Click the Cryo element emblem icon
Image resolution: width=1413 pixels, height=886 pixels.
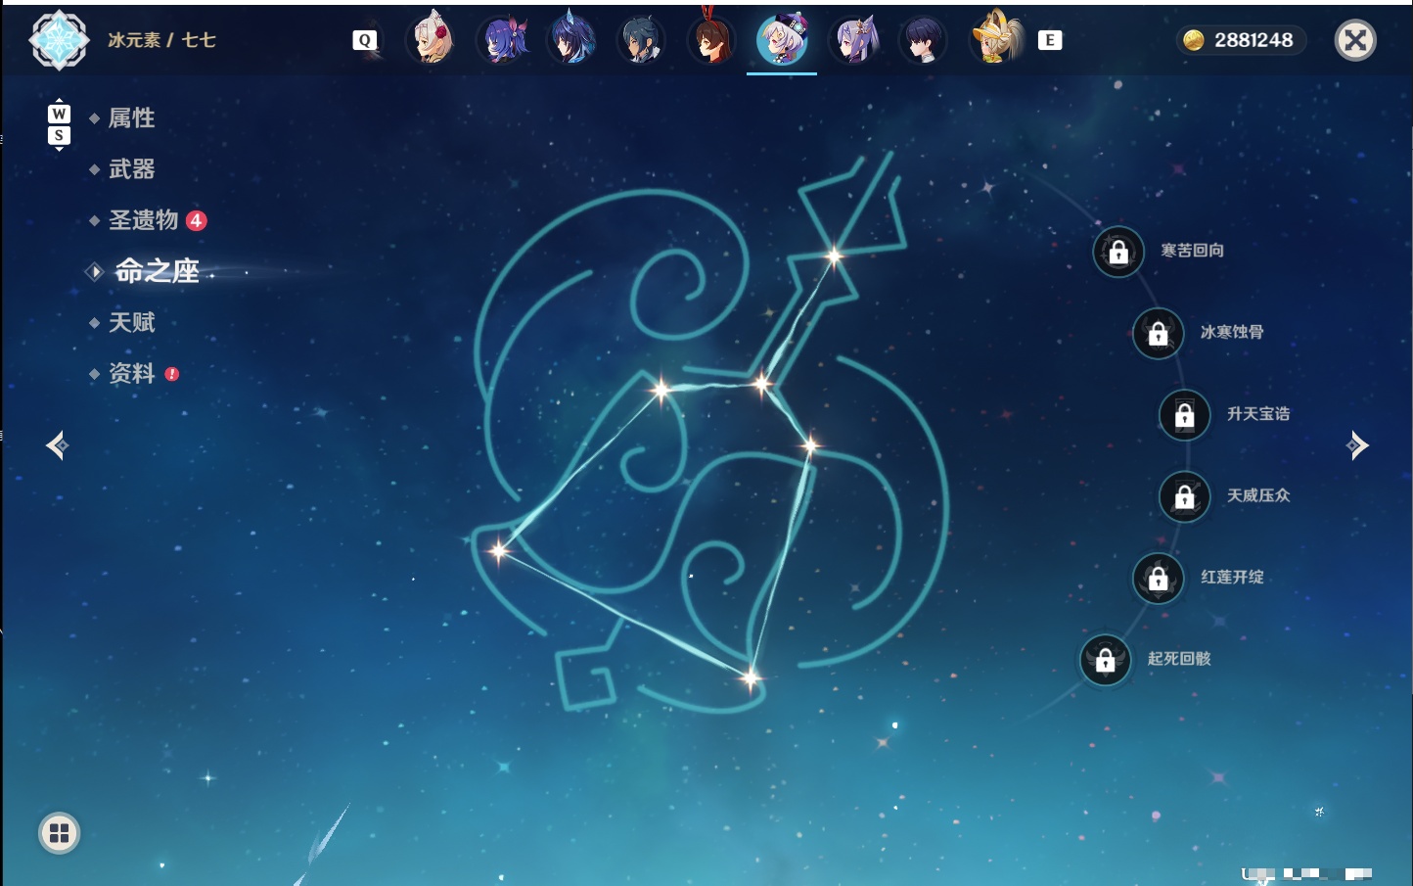59,40
